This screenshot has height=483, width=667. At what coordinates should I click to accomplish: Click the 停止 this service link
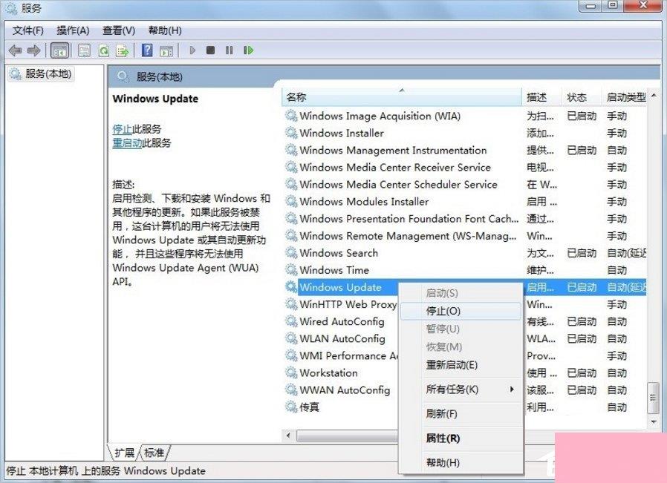pos(122,128)
